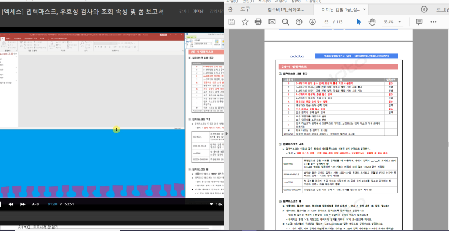Viewport: 449px width, 231px height.
Task: Open the 도움말(H) menu in Acrobat
Action: click(x=314, y=1)
